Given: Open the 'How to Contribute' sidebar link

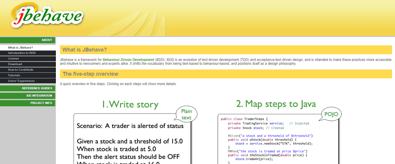Looking at the screenshot, I should coord(20,70).
